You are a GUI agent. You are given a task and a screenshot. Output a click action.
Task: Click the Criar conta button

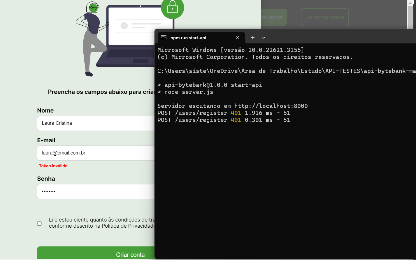click(96, 253)
